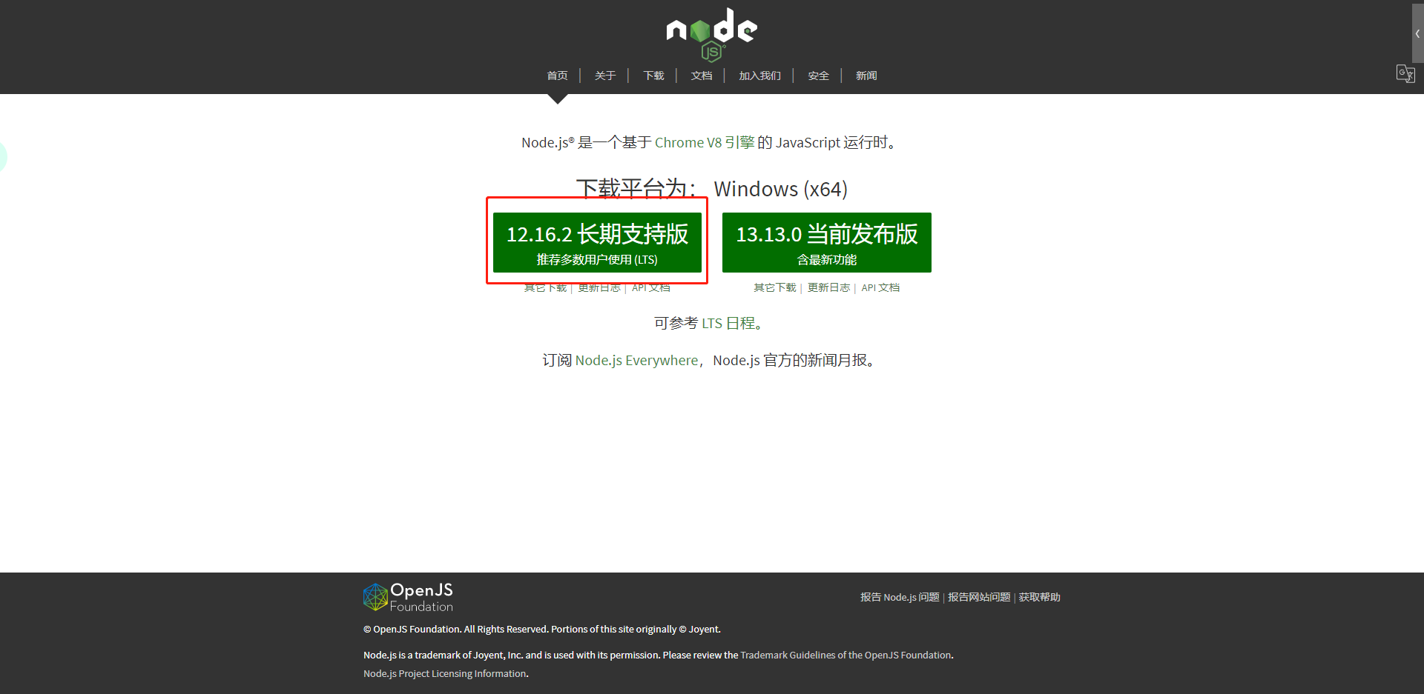Open 更新日志 under 12.16.2 button
The image size is (1424, 694).
coord(599,288)
